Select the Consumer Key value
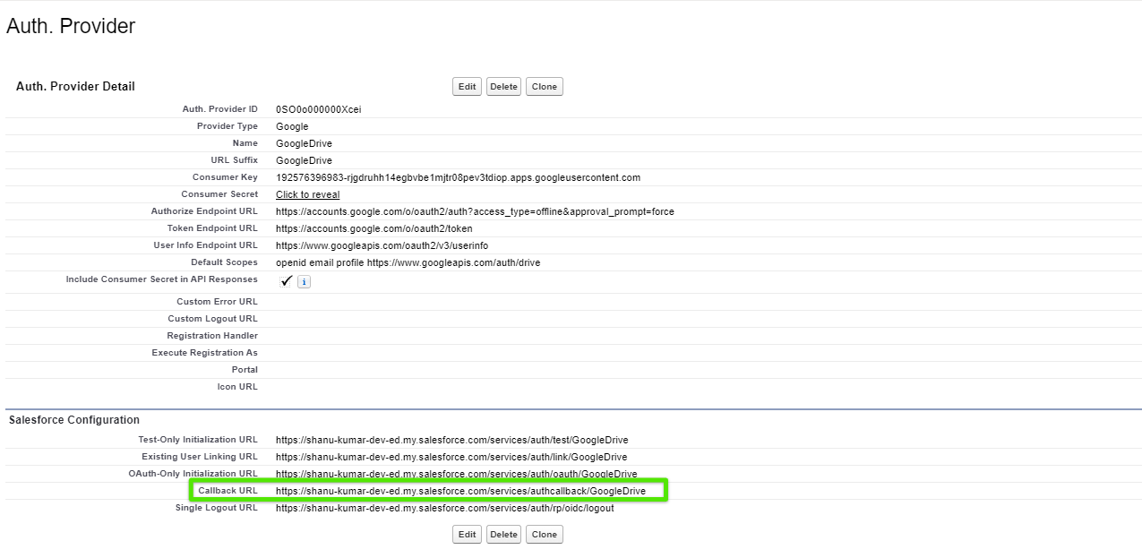The width and height of the screenshot is (1142, 558). [x=458, y=176]
